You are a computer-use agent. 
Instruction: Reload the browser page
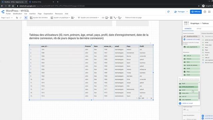9,6
